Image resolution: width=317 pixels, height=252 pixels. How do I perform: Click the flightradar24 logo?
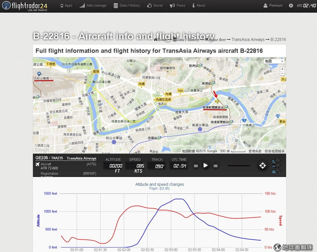pyautogui.click(x=24, y=6)
